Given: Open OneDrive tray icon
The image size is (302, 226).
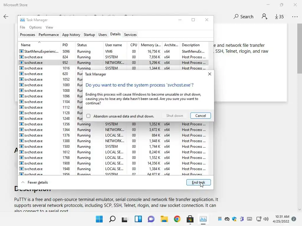Looking at the screenshot, I should click(227, 219).
